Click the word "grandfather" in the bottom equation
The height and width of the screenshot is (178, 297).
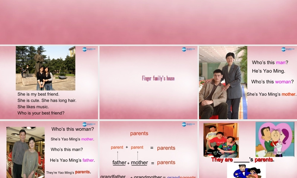tap(113, 176)
